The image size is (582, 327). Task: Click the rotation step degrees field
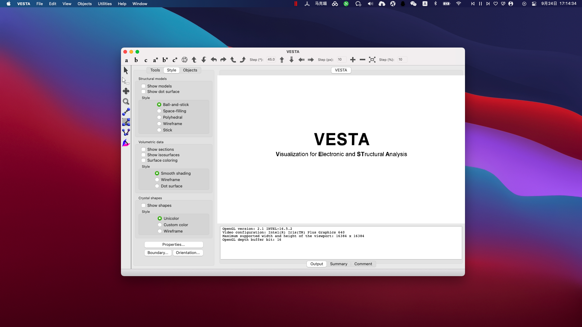[x=271, y=60]
